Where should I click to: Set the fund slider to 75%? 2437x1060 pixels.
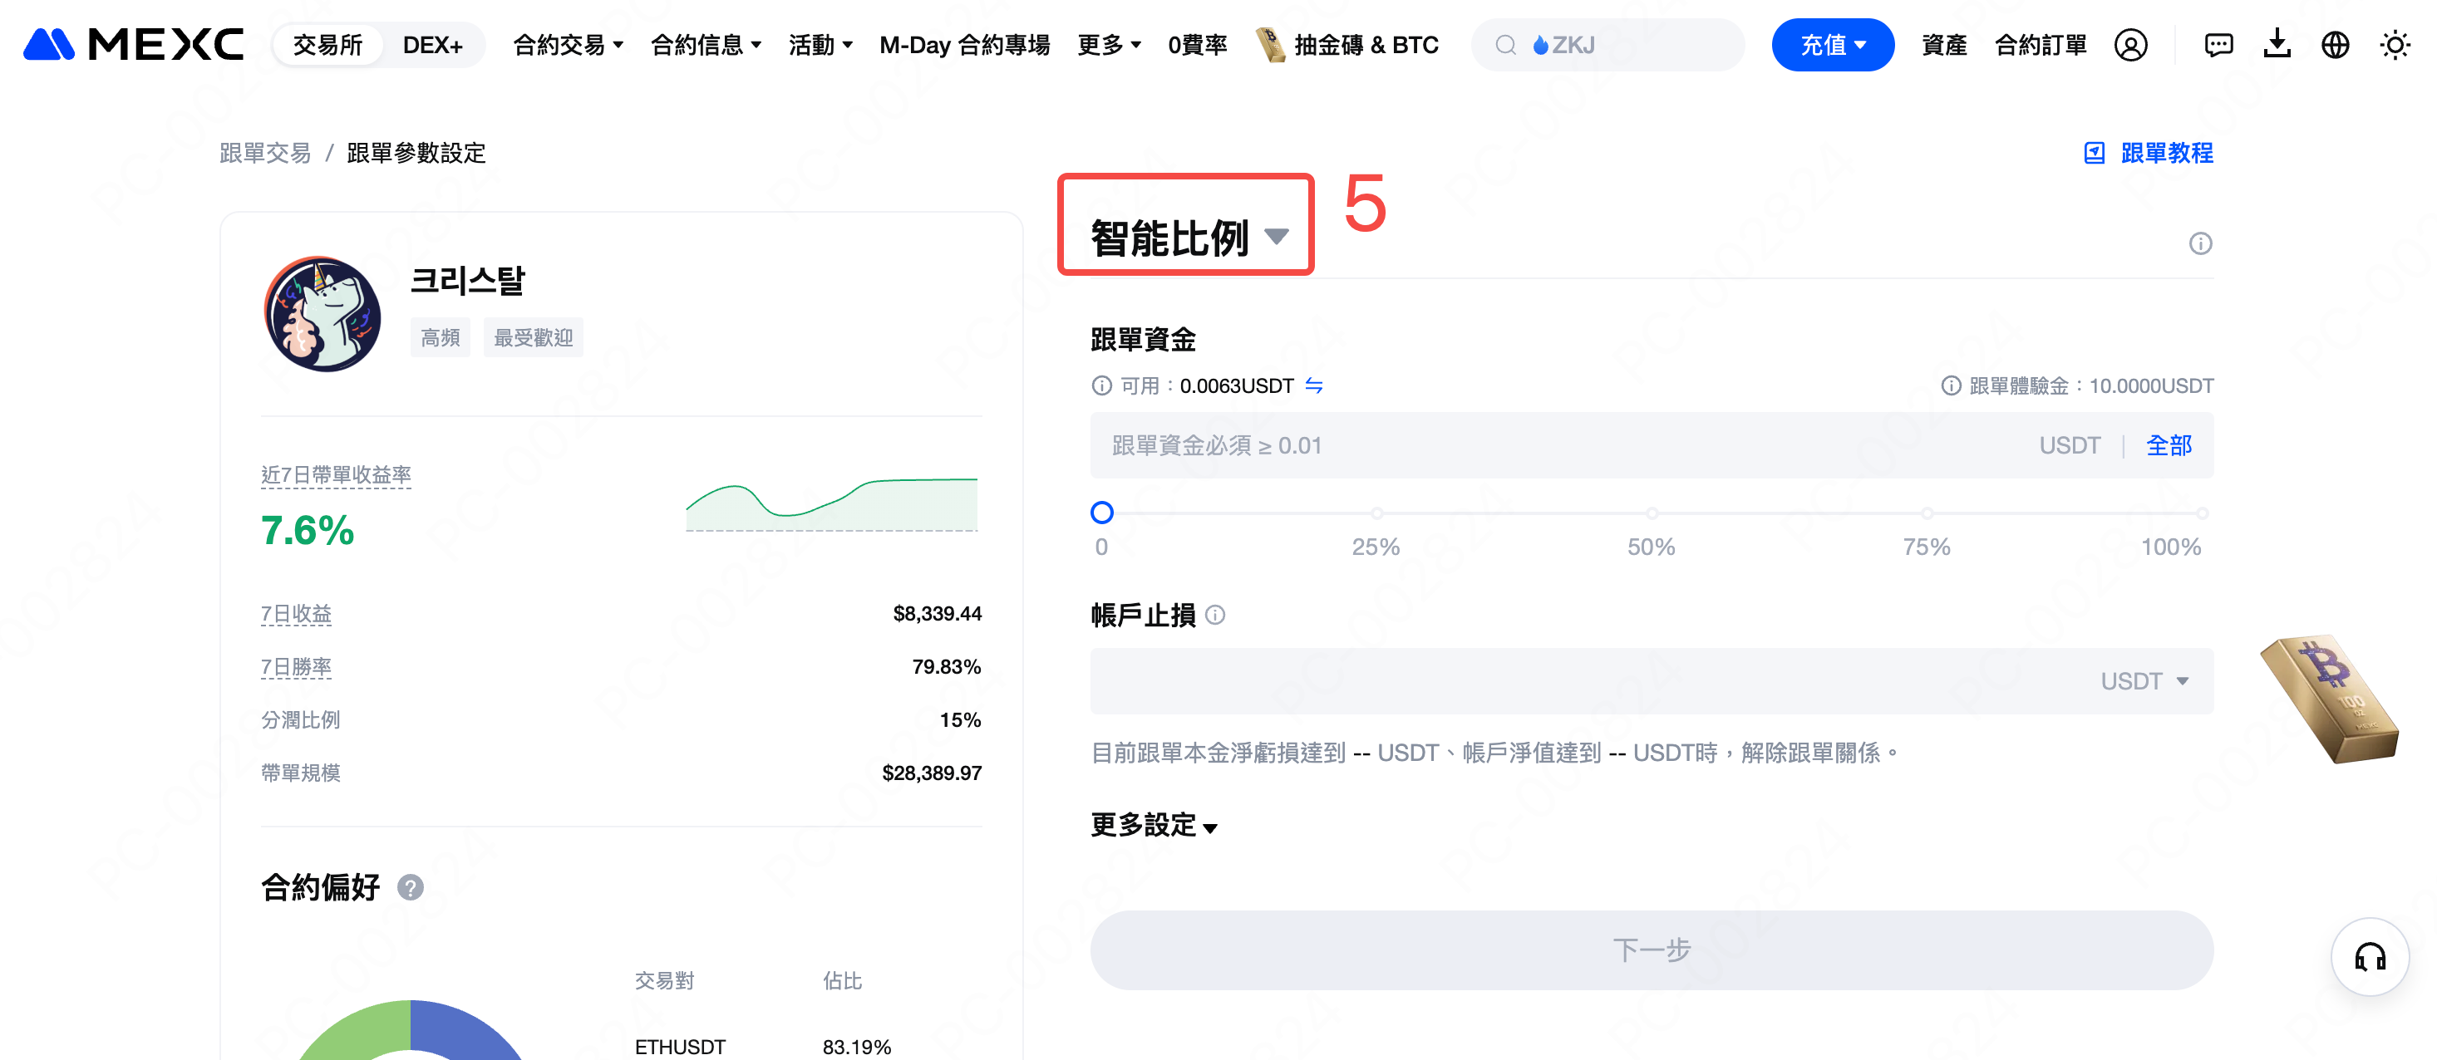pyautogui.click(x=1926, y=513)
